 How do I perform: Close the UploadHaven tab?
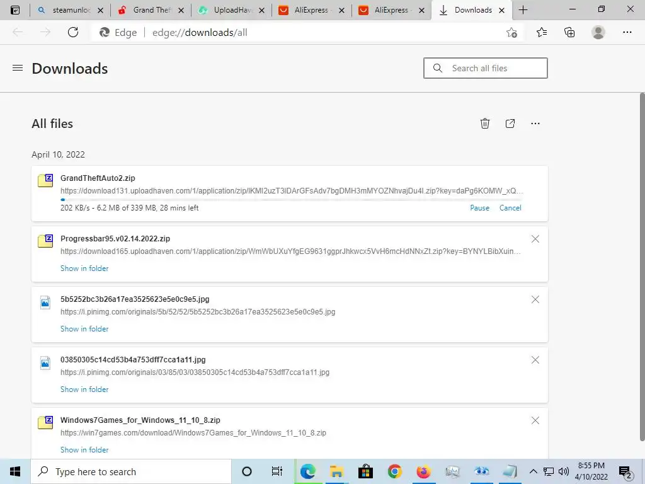(261, 10)
